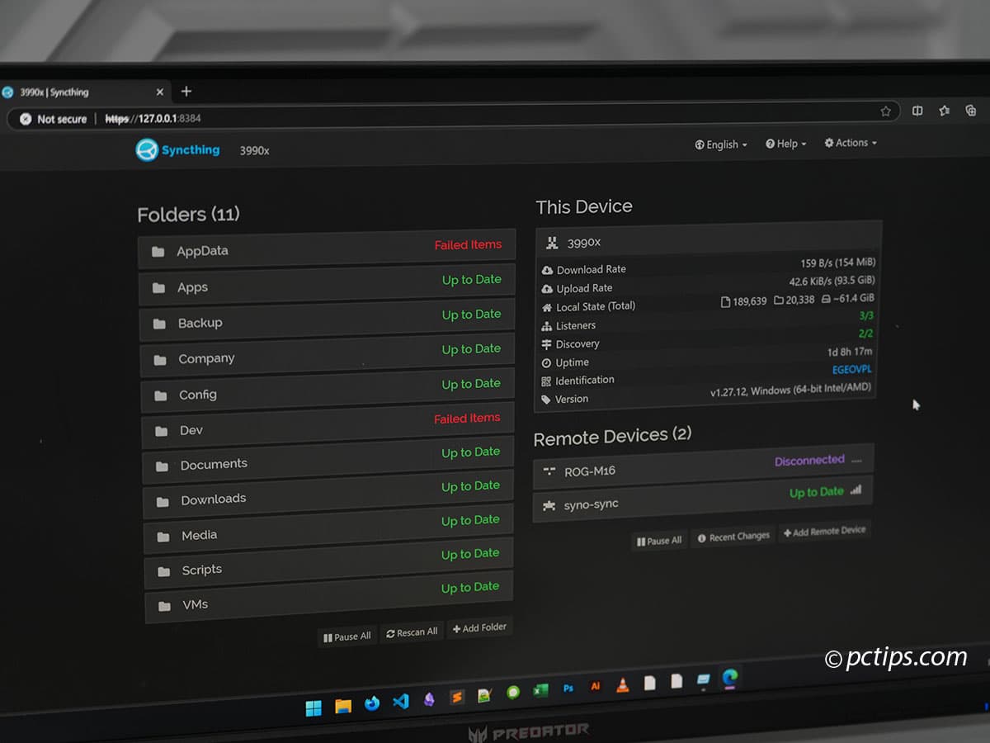Click the Rescan All button
Viewport: 990px width, 743px height.
pyautogui.click(x=412, y=633)
